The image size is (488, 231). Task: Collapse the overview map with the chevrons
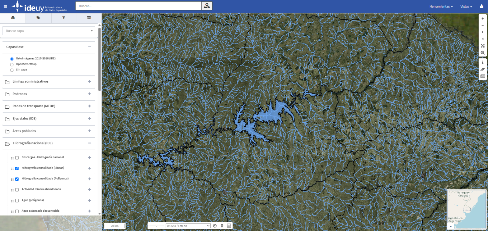(x=451, y=226)
